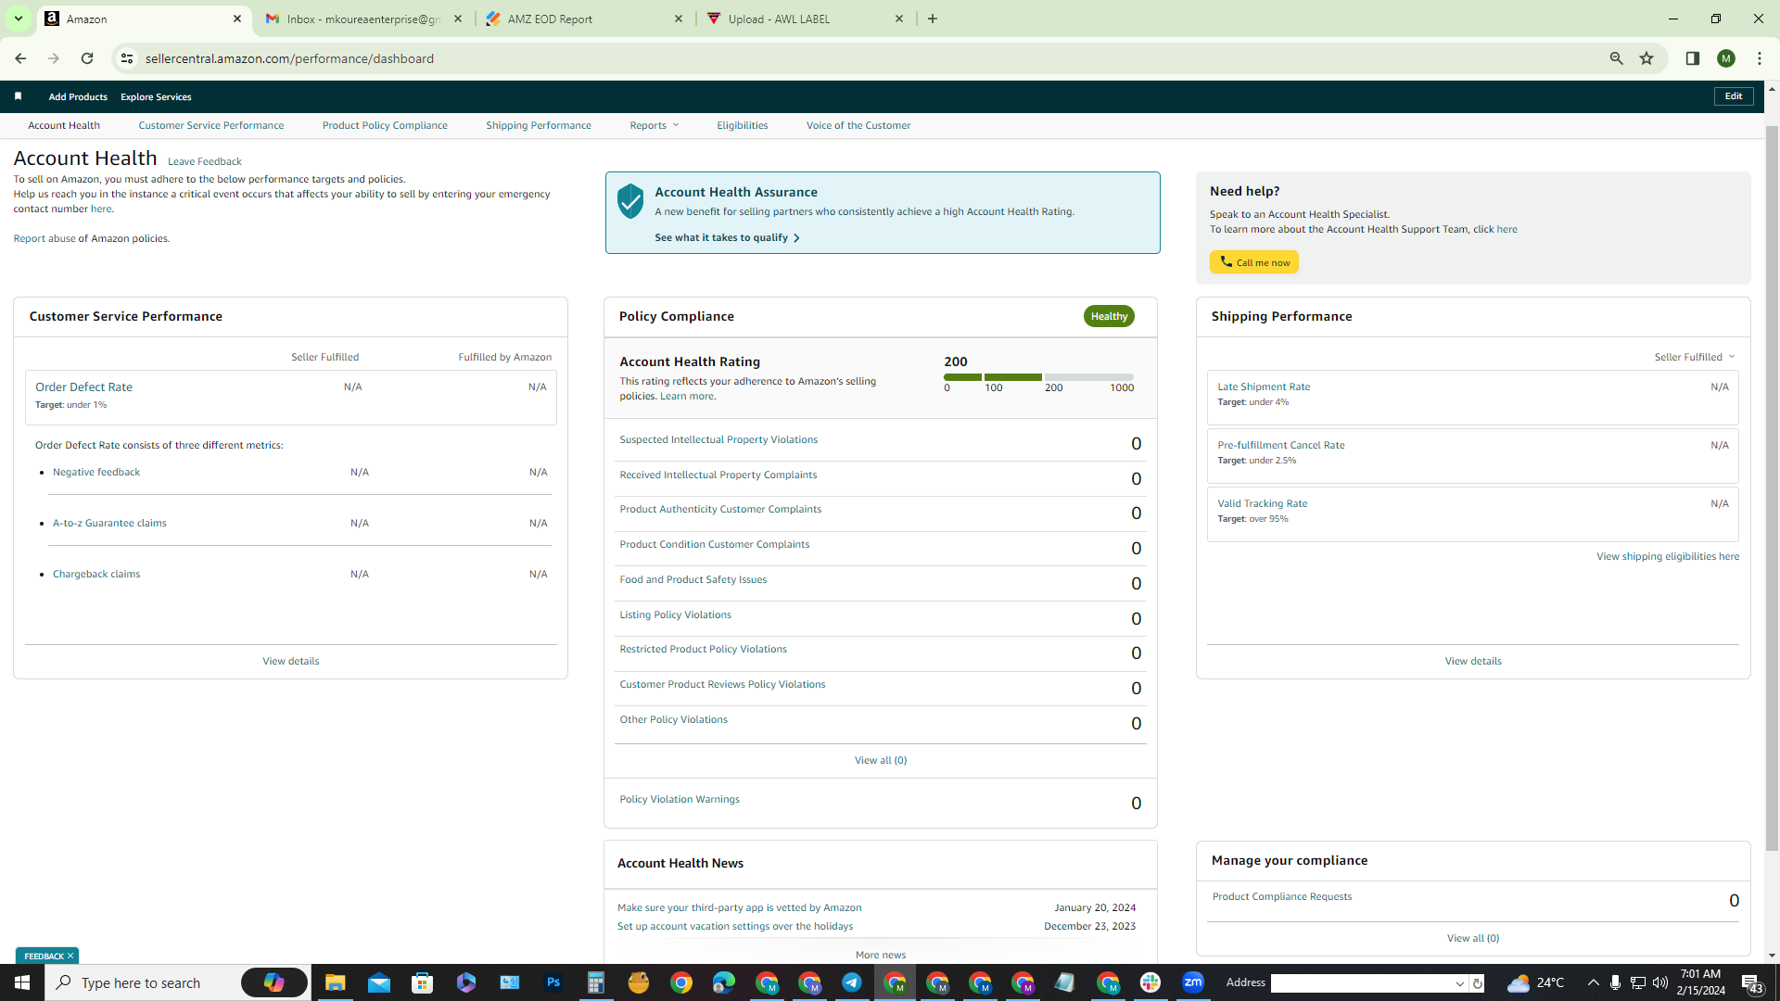Open Voice of the Customer tab
The height and width of the screenshot is (1001, 1780).
pyautogui.click(x=858, y=125)
